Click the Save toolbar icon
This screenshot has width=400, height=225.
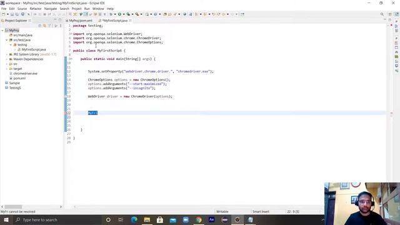[x=12, y=14]
